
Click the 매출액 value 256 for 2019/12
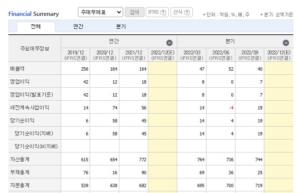tap(85, 69)
